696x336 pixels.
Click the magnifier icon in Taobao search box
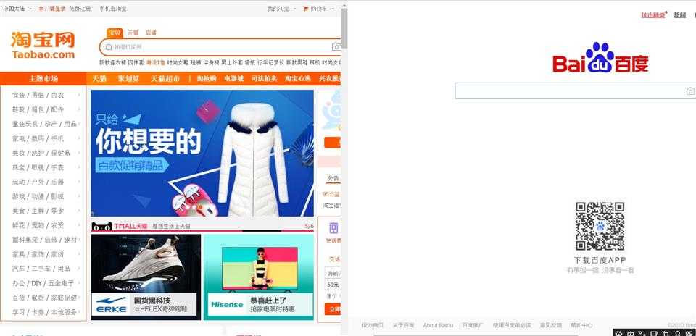[109, 47]
